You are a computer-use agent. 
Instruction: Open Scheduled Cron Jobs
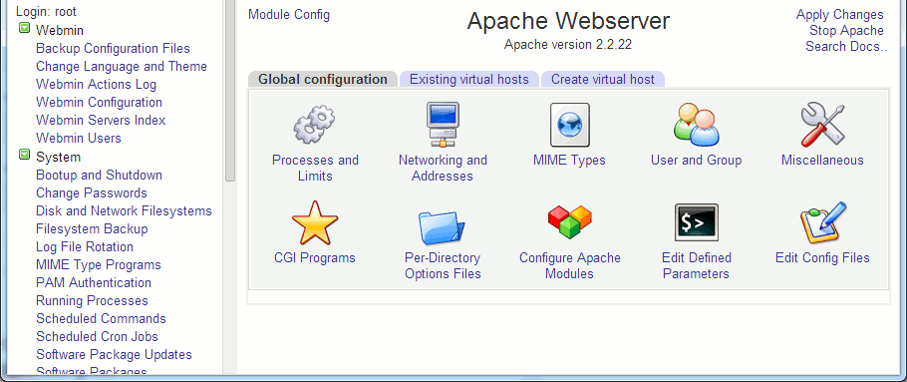[98, 336]
